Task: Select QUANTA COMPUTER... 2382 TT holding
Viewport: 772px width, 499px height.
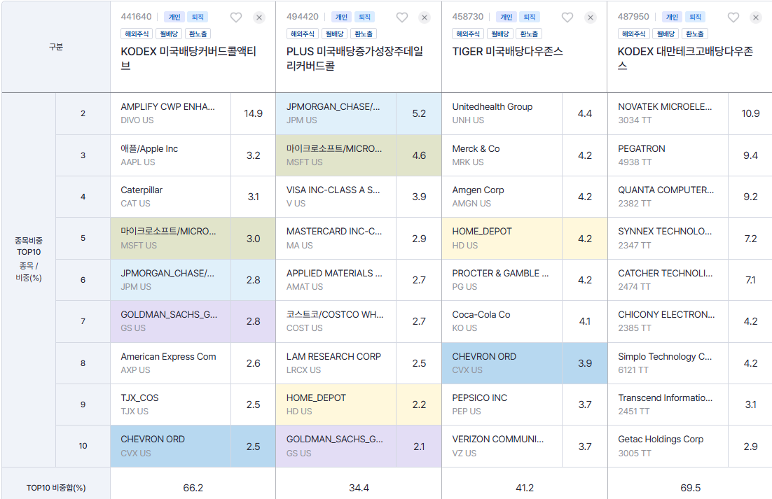Action: coord(668,197)
